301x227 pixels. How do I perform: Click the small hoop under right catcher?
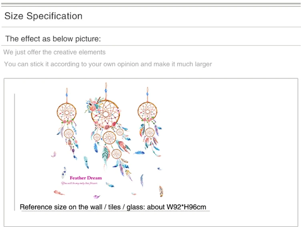150,132
